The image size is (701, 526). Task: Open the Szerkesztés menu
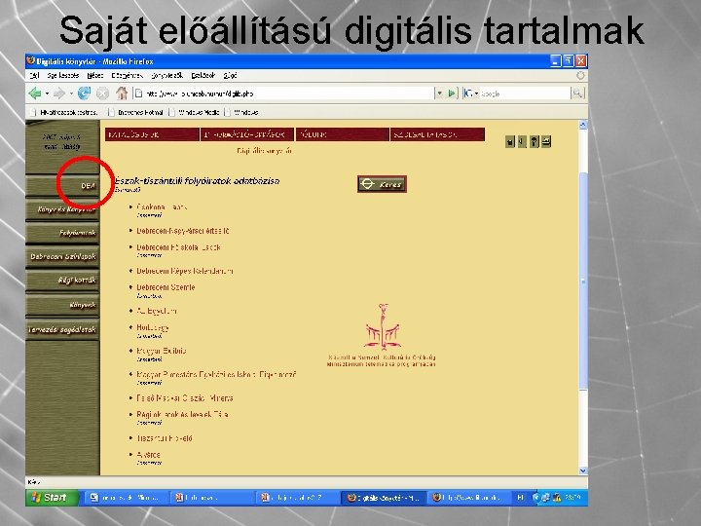point(63,76)
